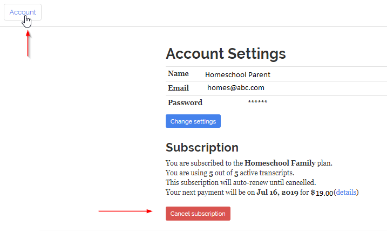Select the Password row label
Screen dimensions: 387x233
[x=185, y=102]
